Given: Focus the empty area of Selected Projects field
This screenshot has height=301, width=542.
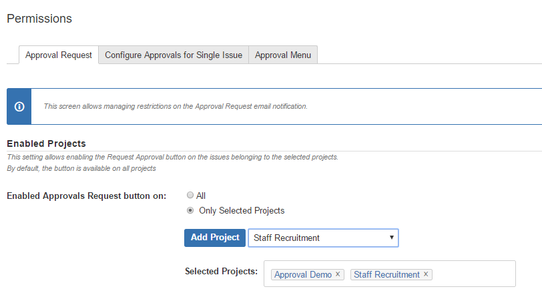Looking at the screenshot, I should [x=474, y=274].
